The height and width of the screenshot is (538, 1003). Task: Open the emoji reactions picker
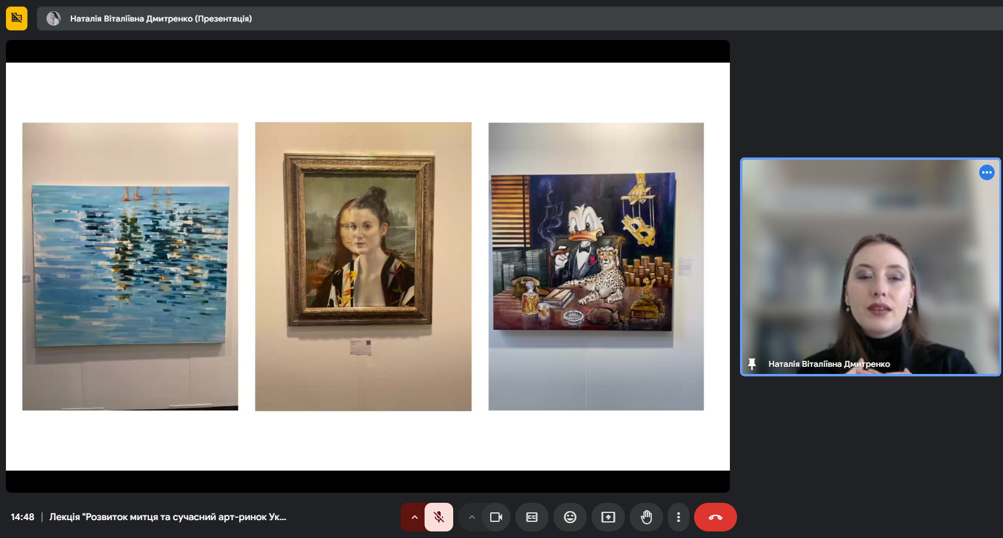(570, 517)
